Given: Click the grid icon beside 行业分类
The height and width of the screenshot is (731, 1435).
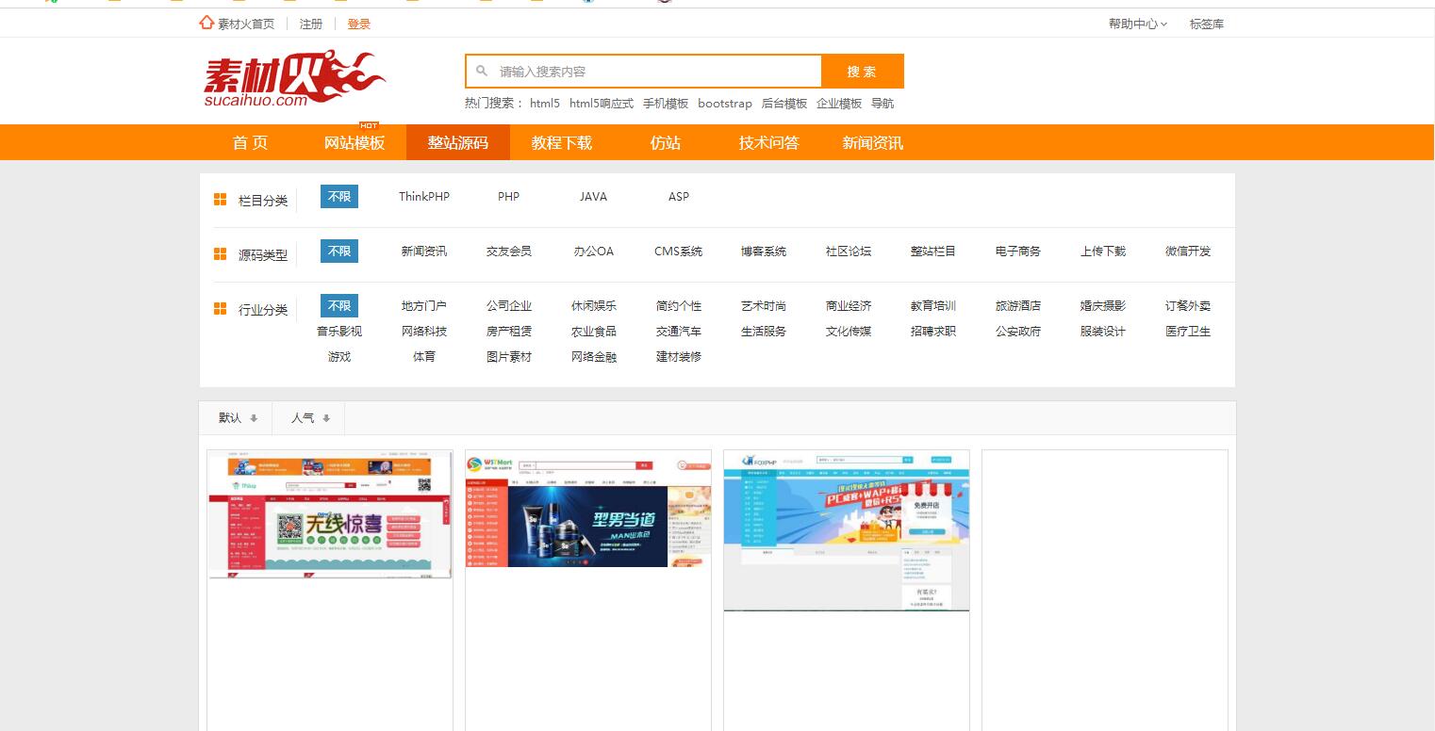Looking at the screenshot, I should pyautogui.click(x=220, y=308).
